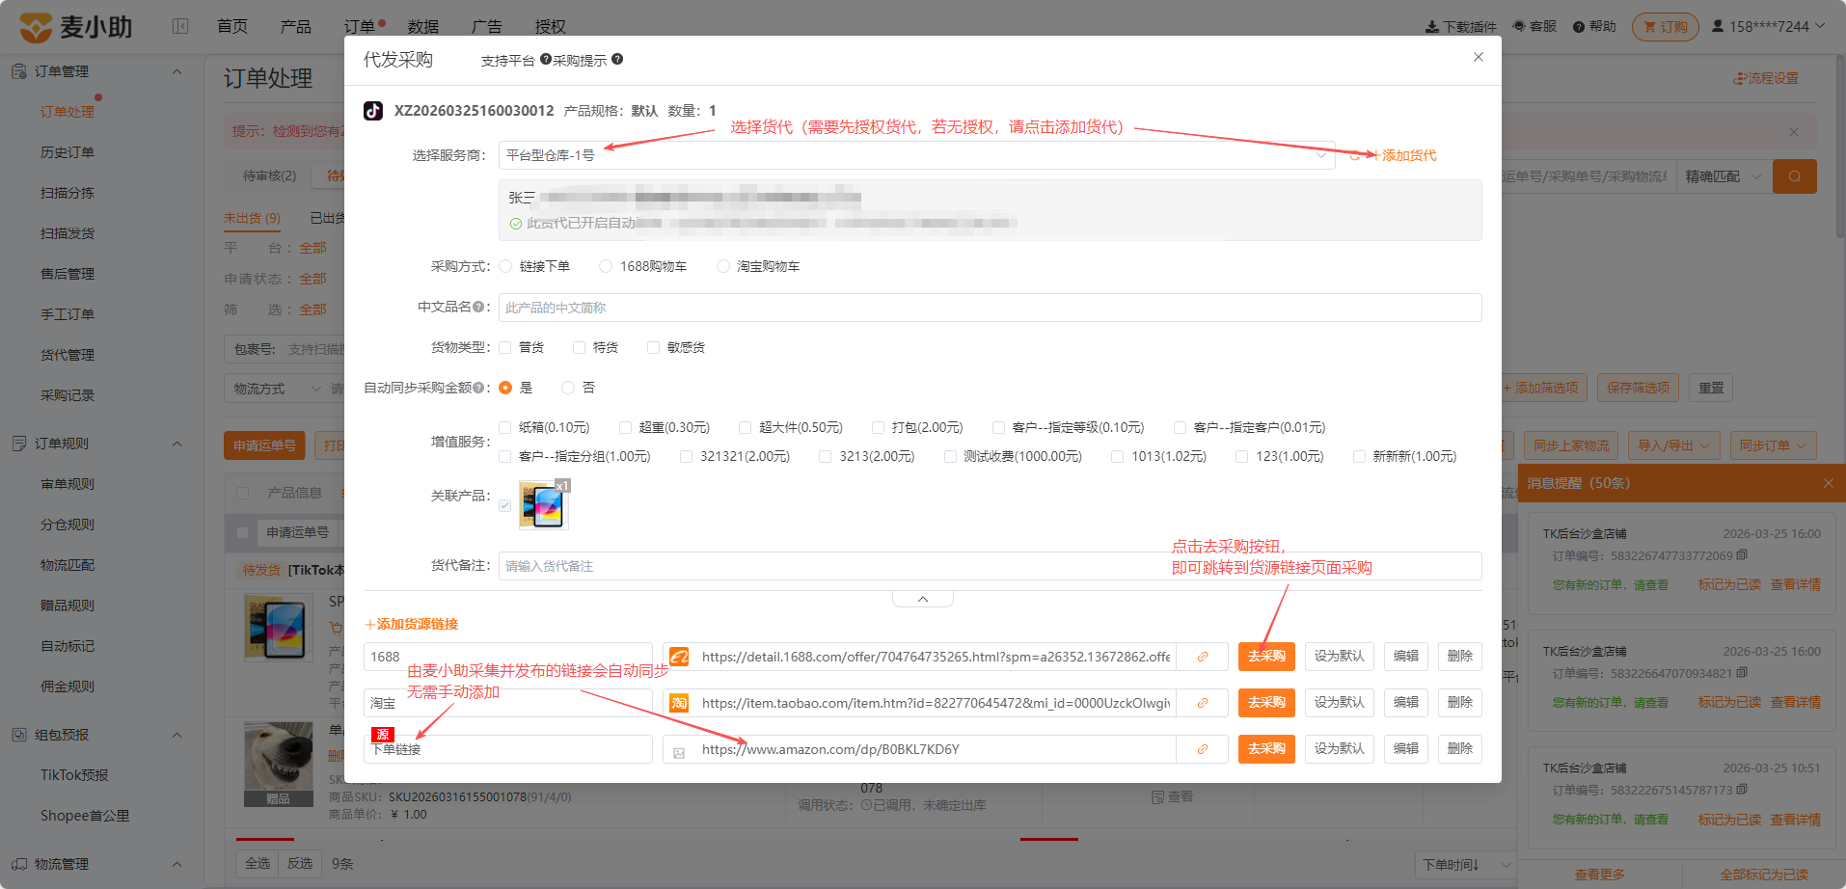This screenshot has height=889, width=1846.
Task: Select 否 for auto-sync purchase amount
Action: pos(568,388)
